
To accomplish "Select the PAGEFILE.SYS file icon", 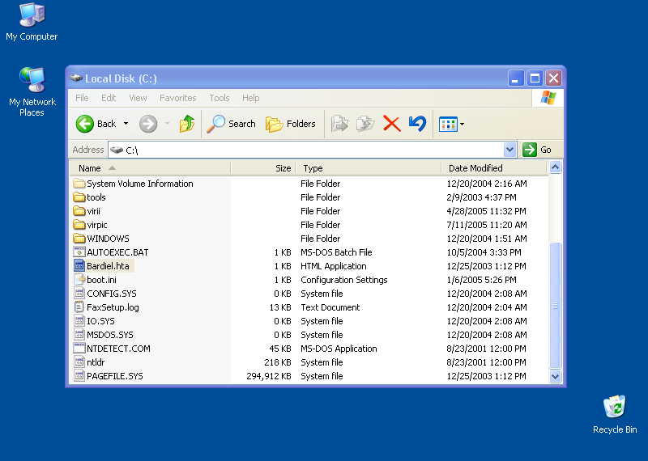I will [x=79, y=376].
